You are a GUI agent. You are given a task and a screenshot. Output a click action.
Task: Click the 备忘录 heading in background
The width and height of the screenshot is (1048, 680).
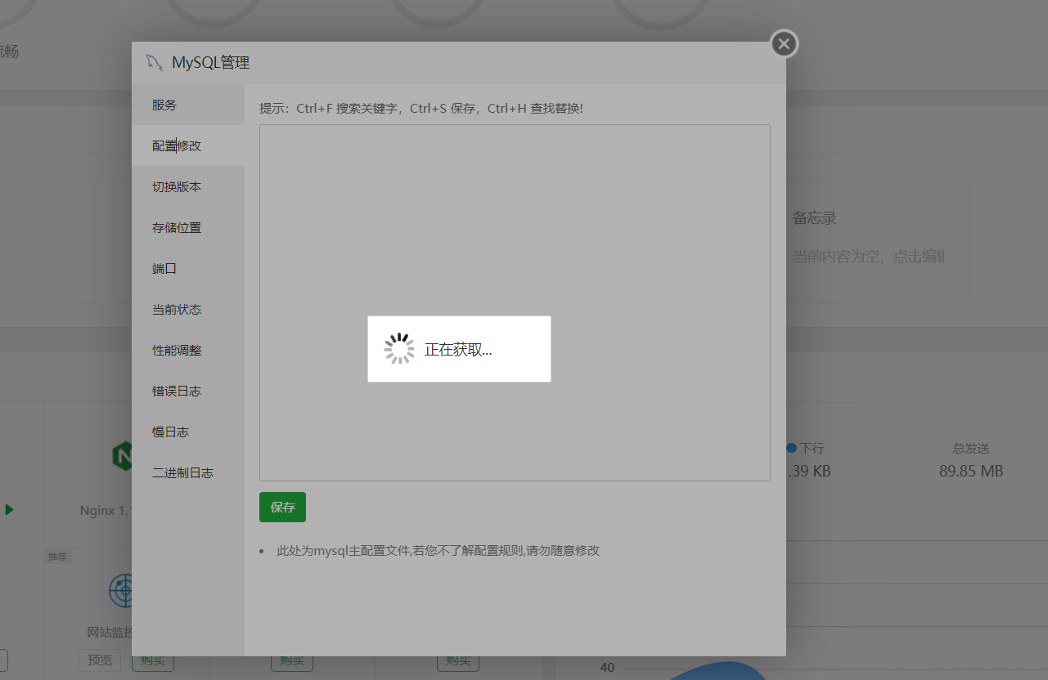click(x=815, y=218)
